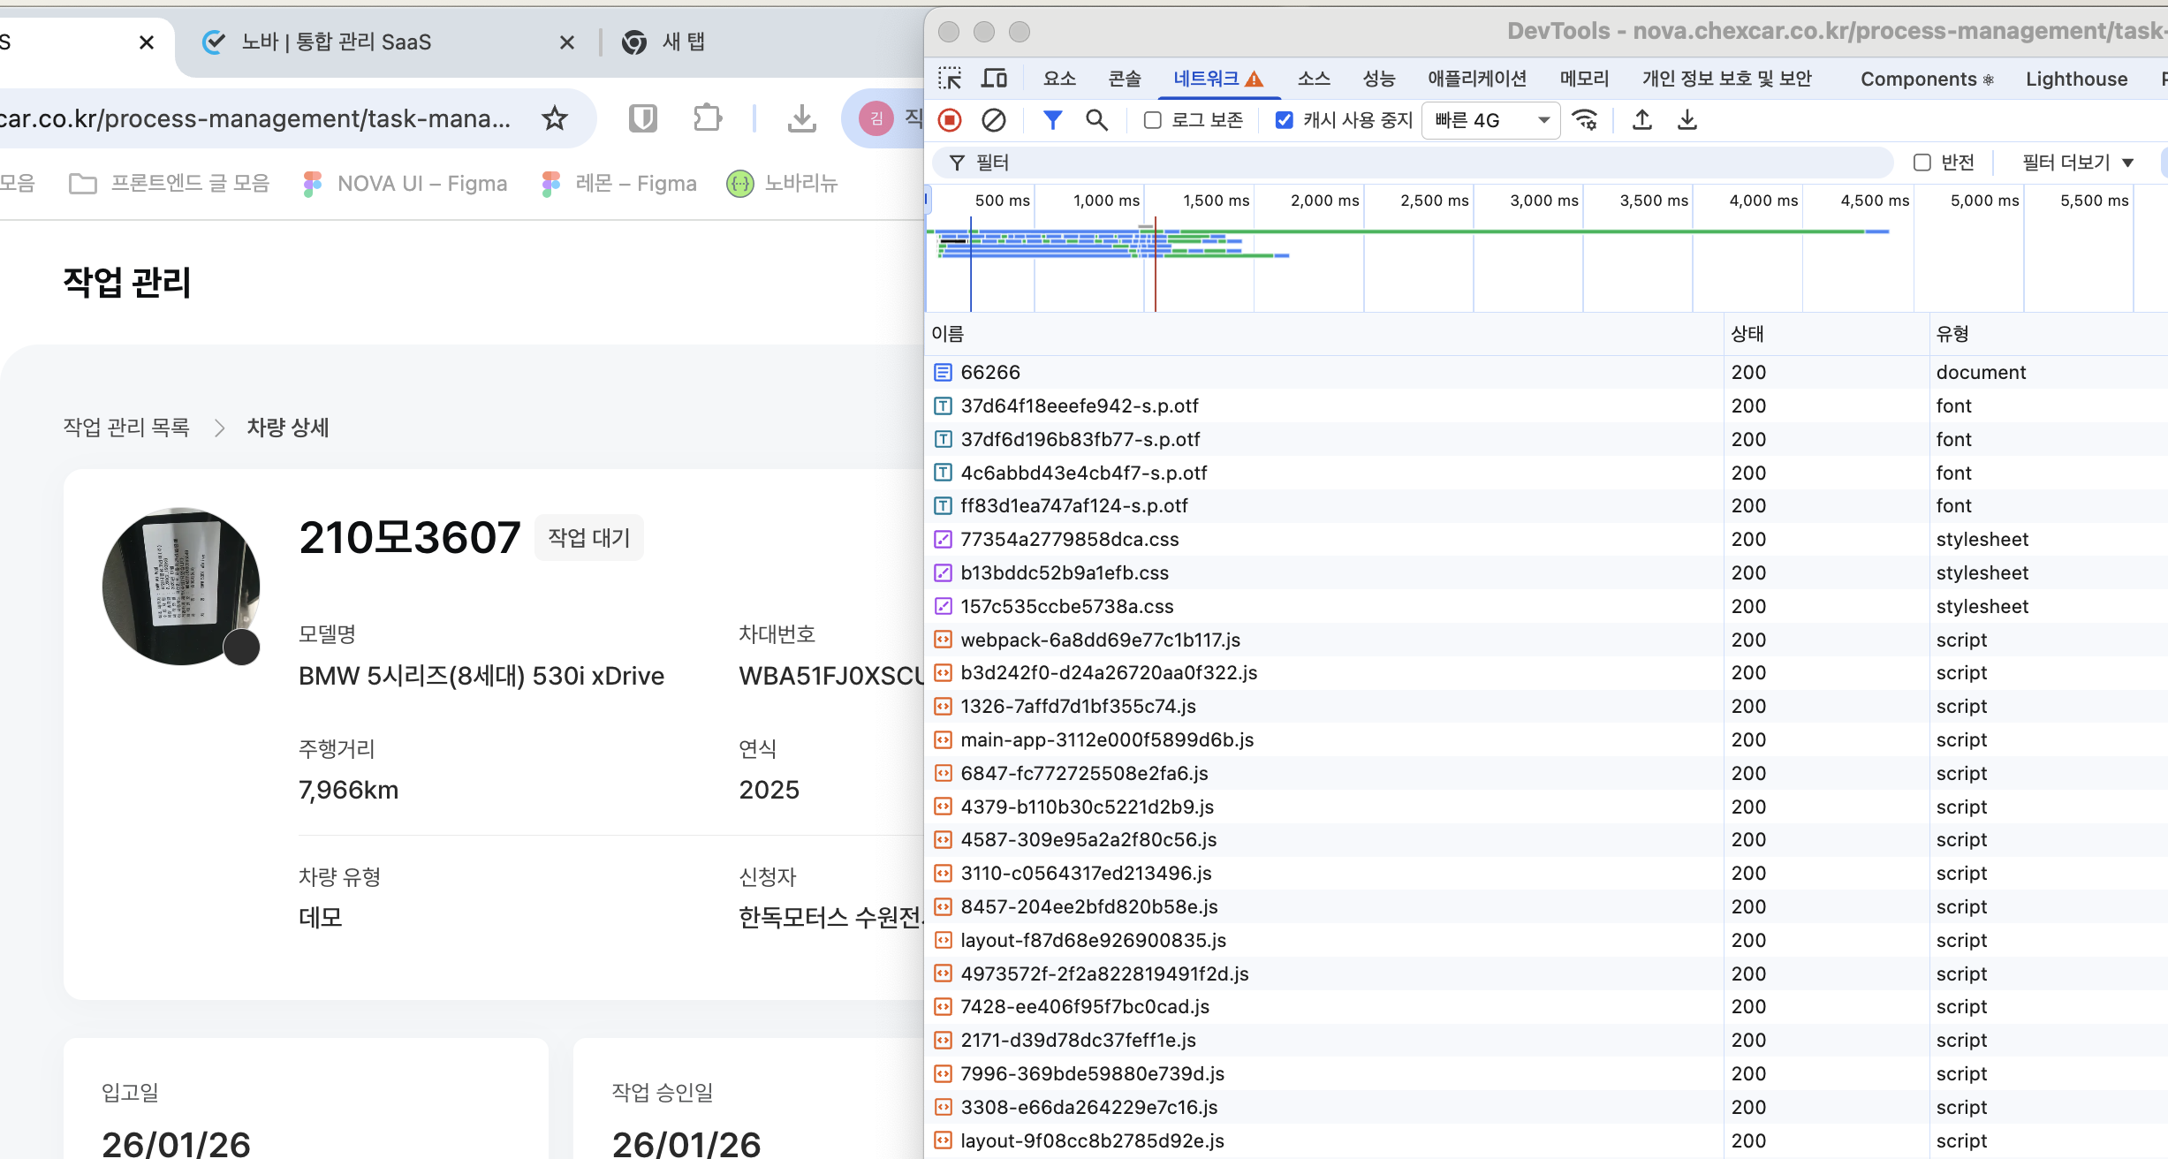This screenshot has height=1159, width=2168.
Task: Expand the 필터 더보기 dropdown
Action: [2078, 163]
